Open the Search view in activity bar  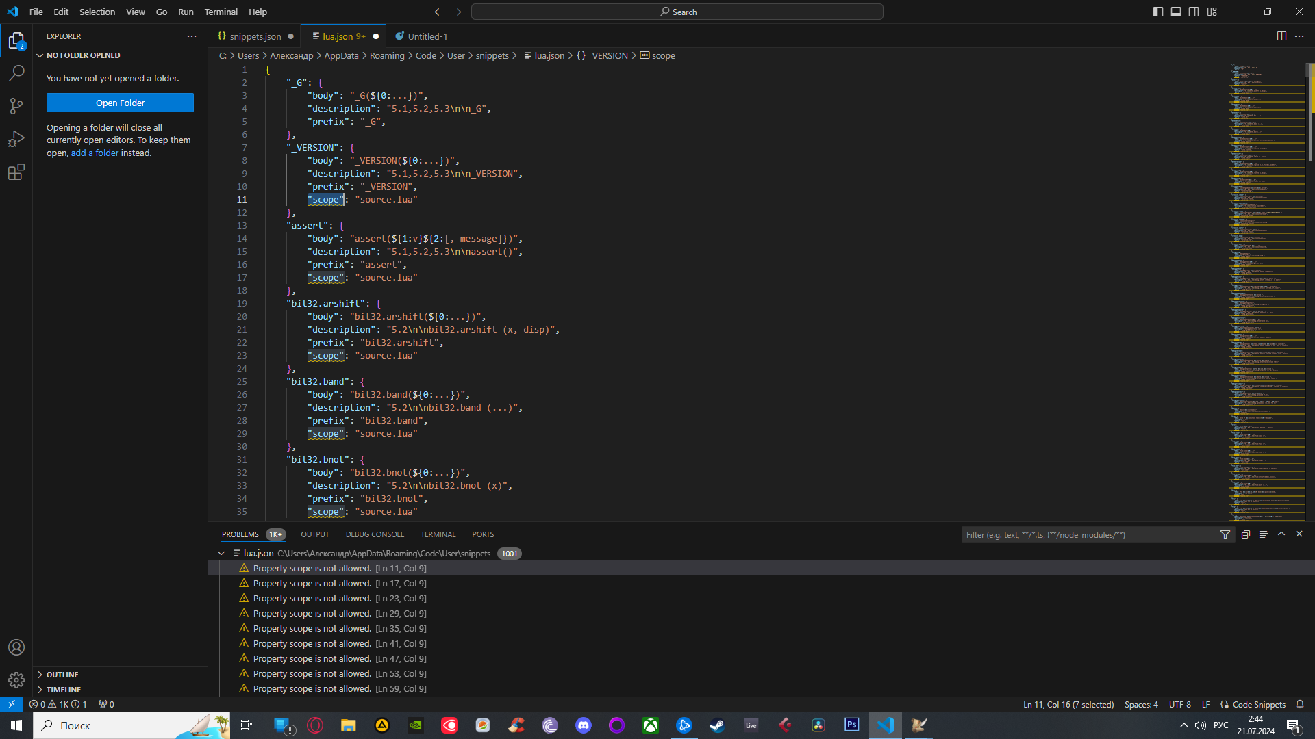coord(16,73)
